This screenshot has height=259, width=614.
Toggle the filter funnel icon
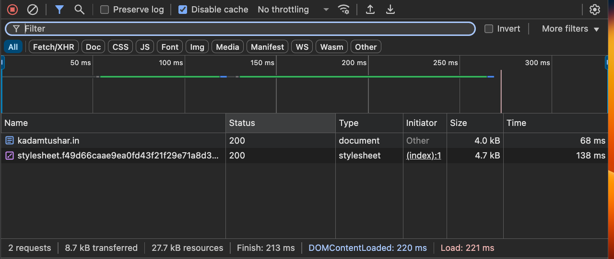pos(59,10)
